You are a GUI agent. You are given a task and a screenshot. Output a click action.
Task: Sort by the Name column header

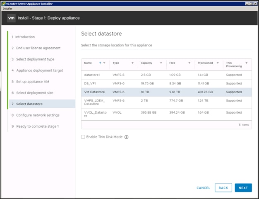coord(88,63)
